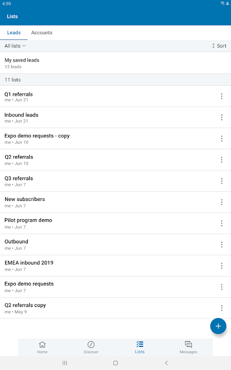Tap the Android back navigation button
231x370 pixels.
pyautogui.click(x=167, y=363)
